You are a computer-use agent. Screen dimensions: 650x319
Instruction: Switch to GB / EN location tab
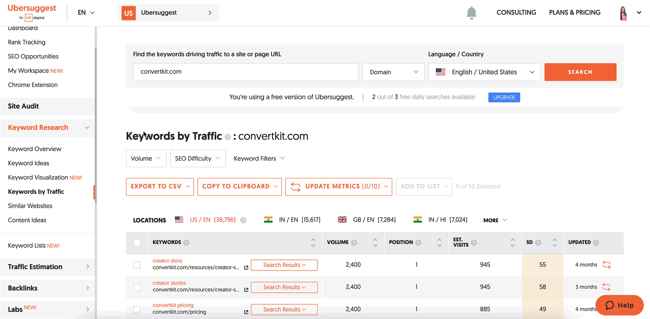click(367, 220)
